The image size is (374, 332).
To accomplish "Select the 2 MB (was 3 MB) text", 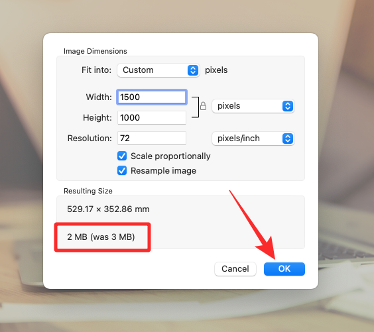I will (101, 237).
